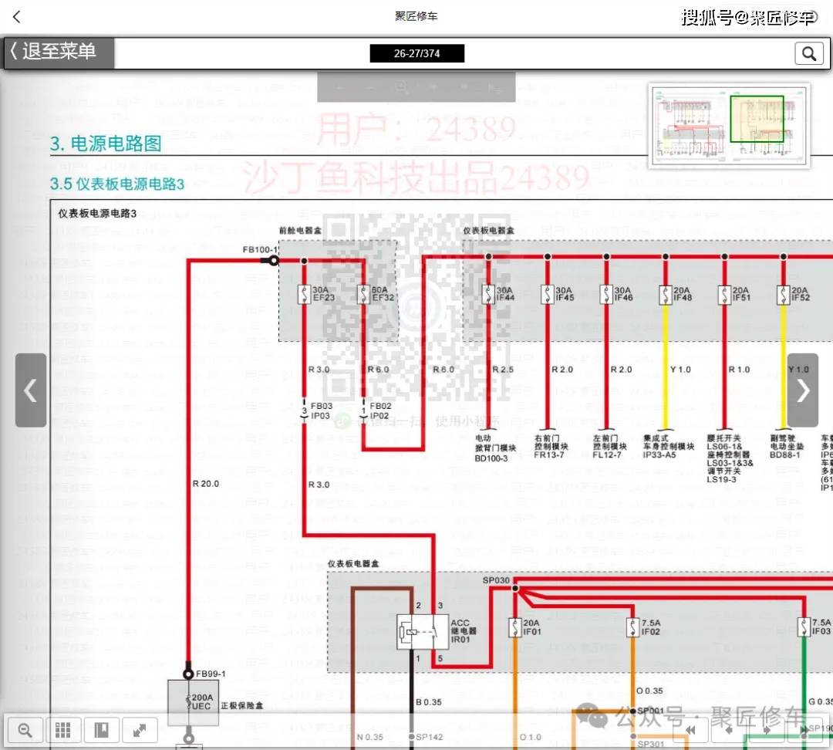Click the R 20.0 wire label
Image resolution: width=833 pixels, height=750 pixels.
point(206,484)
